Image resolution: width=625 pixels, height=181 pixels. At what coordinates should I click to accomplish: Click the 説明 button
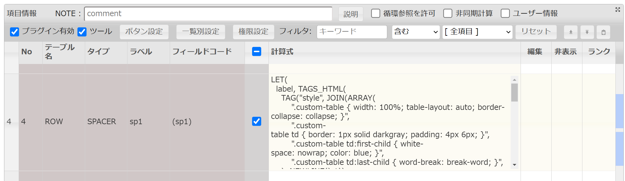click(x=351, y=14)
